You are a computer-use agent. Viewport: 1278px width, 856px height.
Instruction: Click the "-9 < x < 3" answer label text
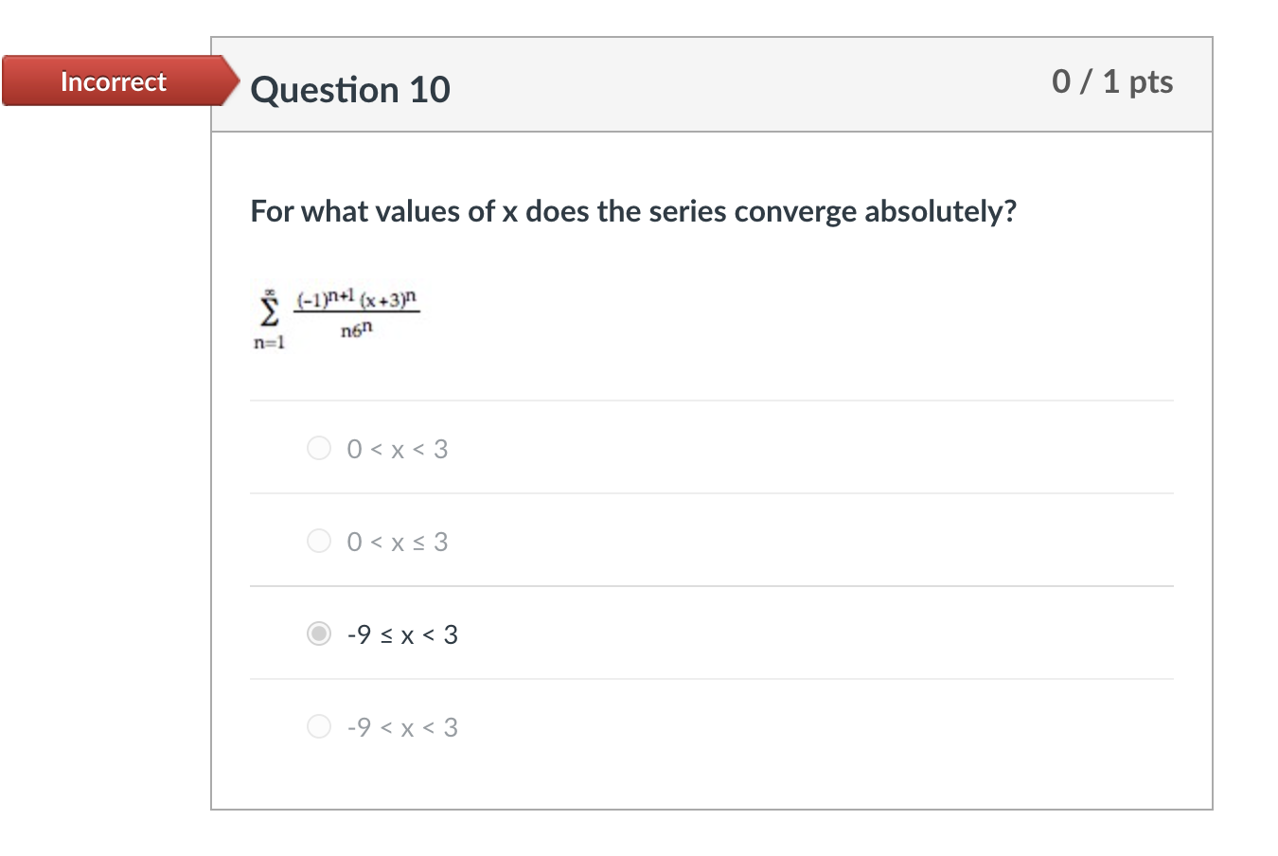tap(402, 727)
